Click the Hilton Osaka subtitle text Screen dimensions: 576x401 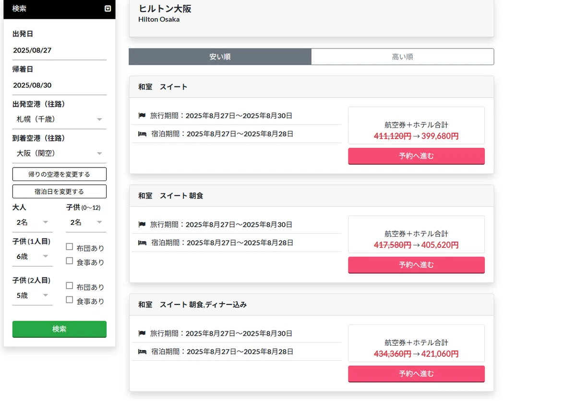(159, 20)
